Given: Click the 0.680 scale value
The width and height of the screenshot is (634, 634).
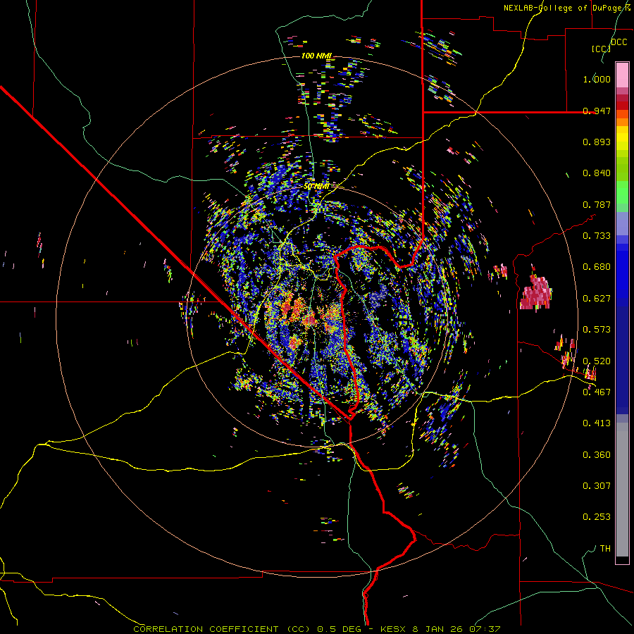Looking at the screenshot, I should pos(597,266).
